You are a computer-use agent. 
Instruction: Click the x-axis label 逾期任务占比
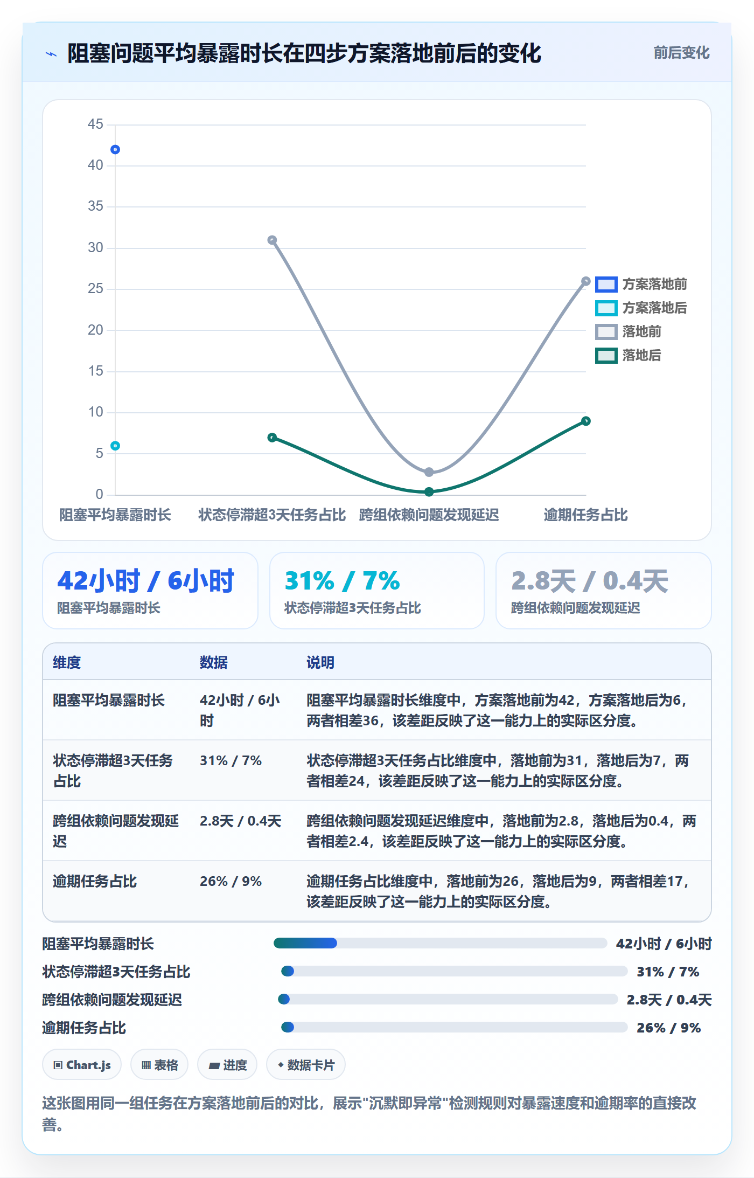tap(586, 515)
